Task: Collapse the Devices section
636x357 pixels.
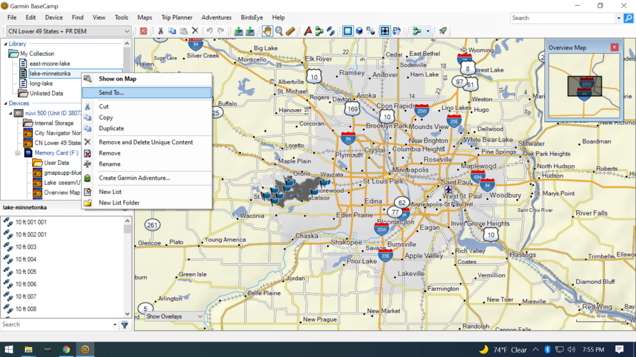Action: [x=5, y=104]
